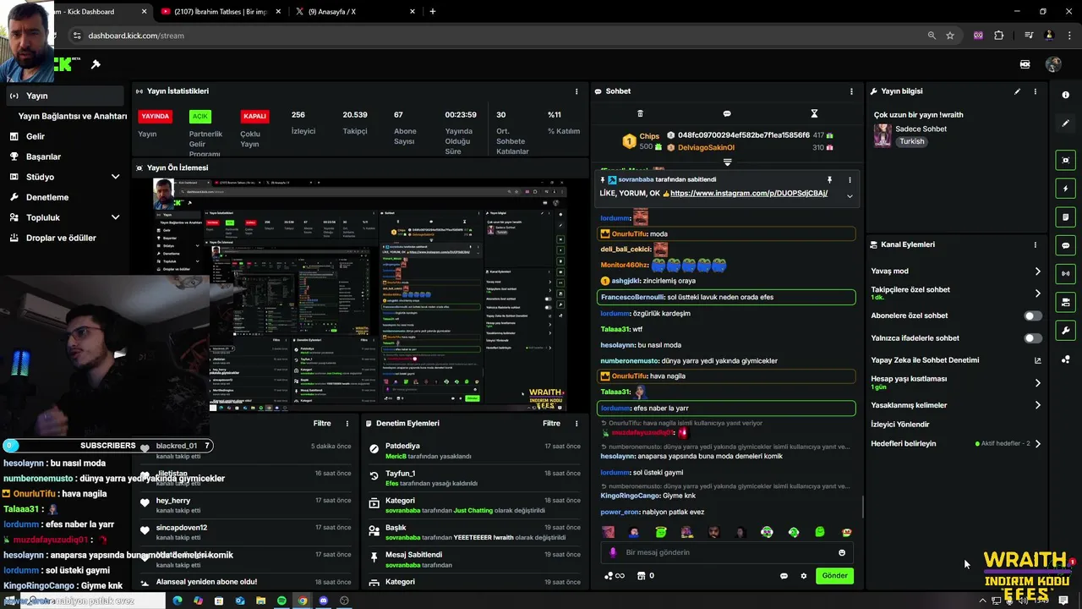Toggle the stream preview widget icon in sidebar
Image resolution: width=1082 pixels, height=609 pixels.
click(1065, 160)
